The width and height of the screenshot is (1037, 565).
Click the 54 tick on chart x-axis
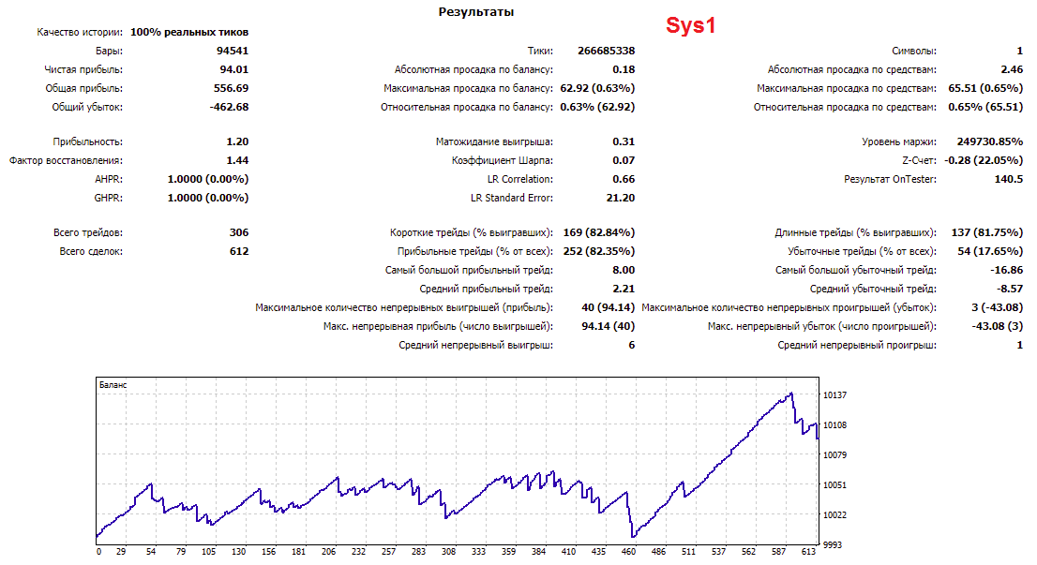pyautogui.click(x=151, y=552)
